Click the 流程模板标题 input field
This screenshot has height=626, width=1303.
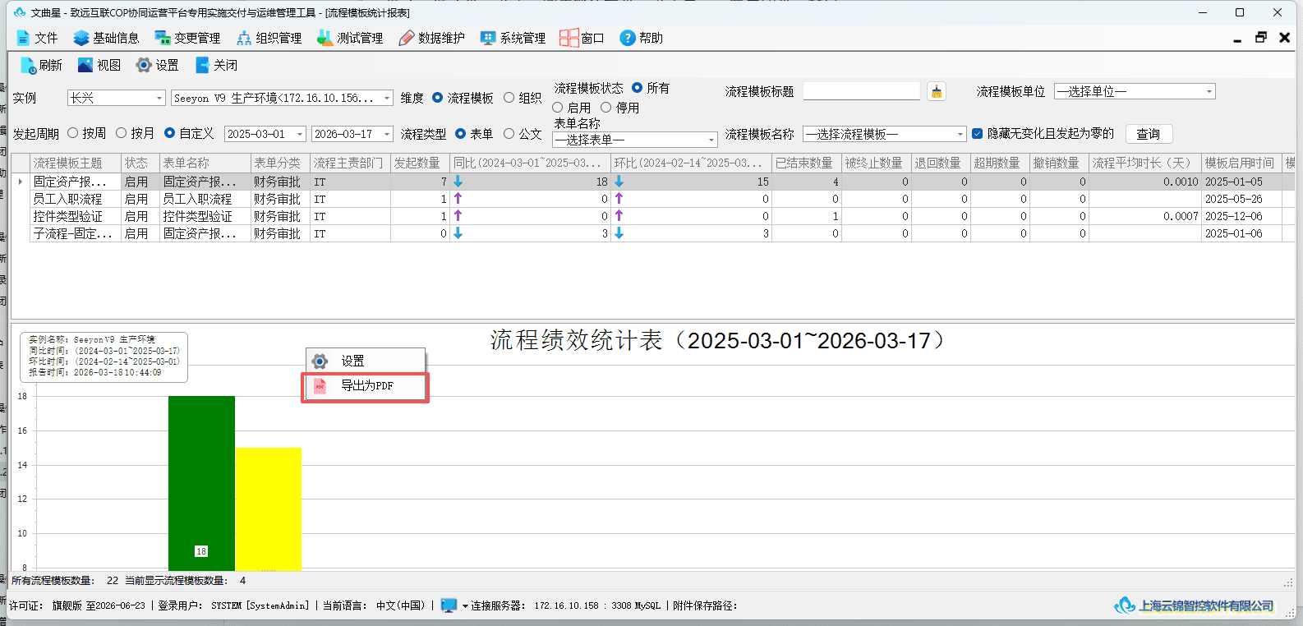click(x=861, y=91)
